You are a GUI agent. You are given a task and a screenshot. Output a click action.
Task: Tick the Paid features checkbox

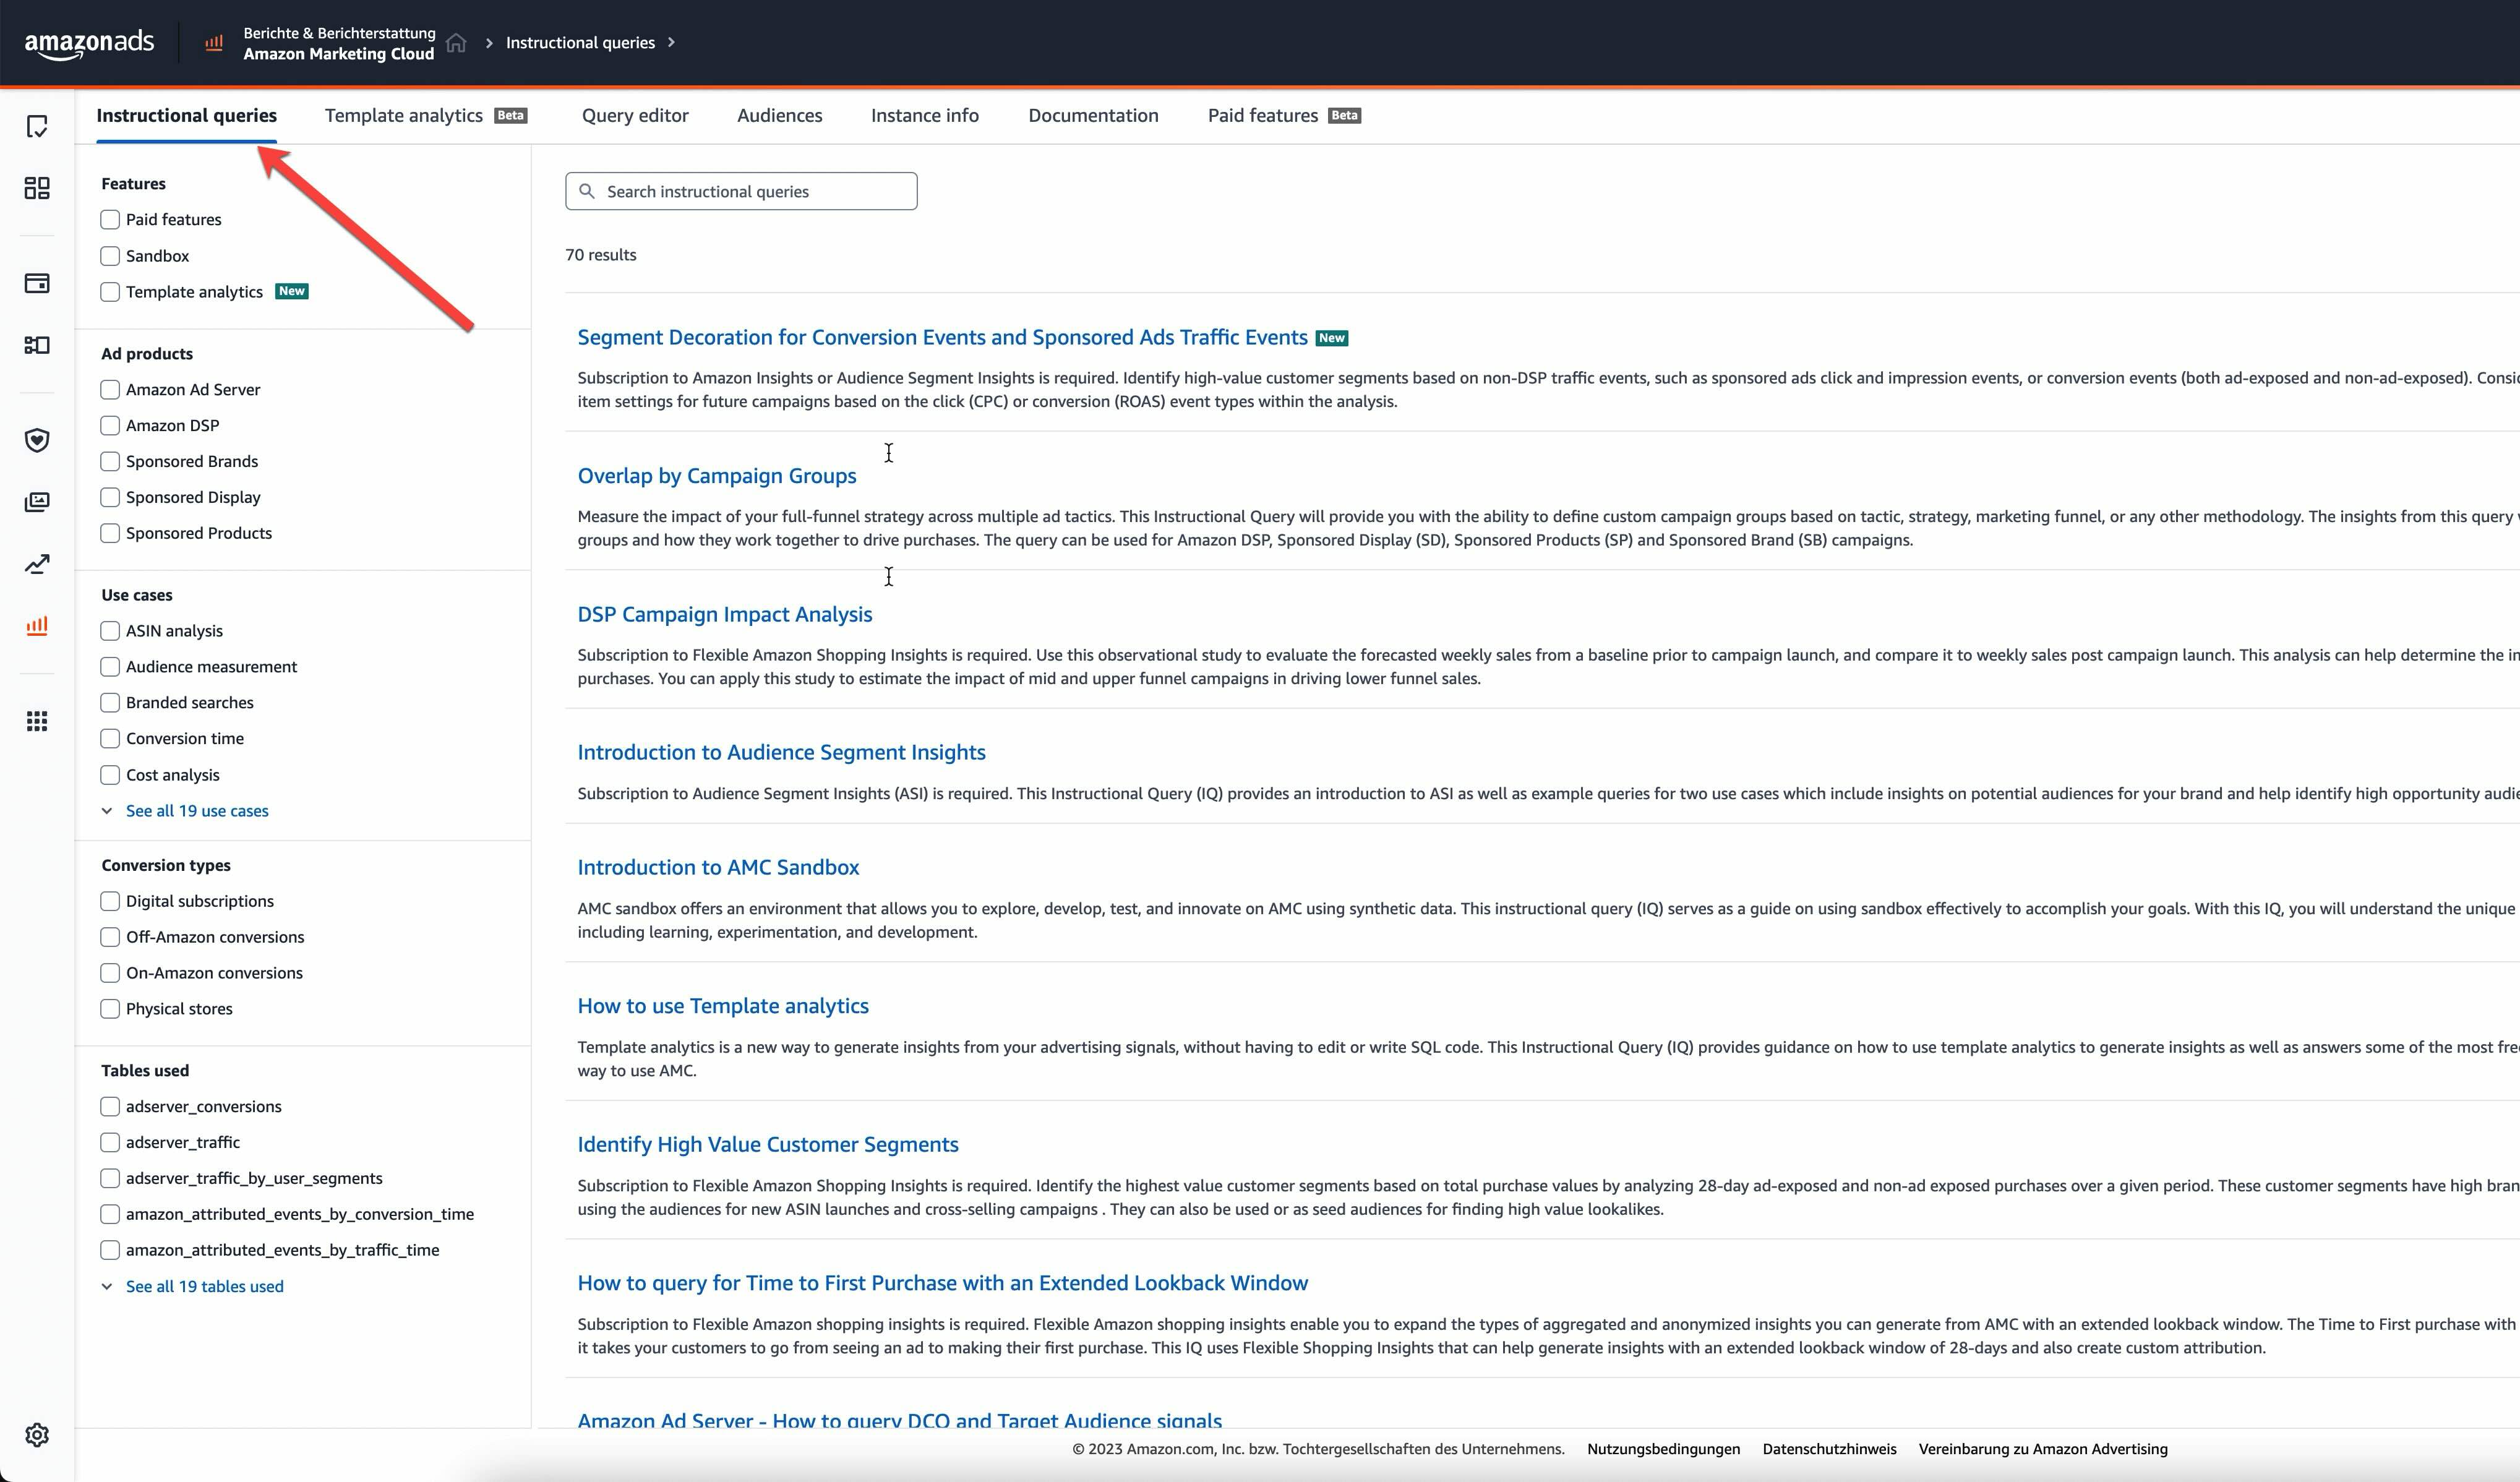[110, 219]
